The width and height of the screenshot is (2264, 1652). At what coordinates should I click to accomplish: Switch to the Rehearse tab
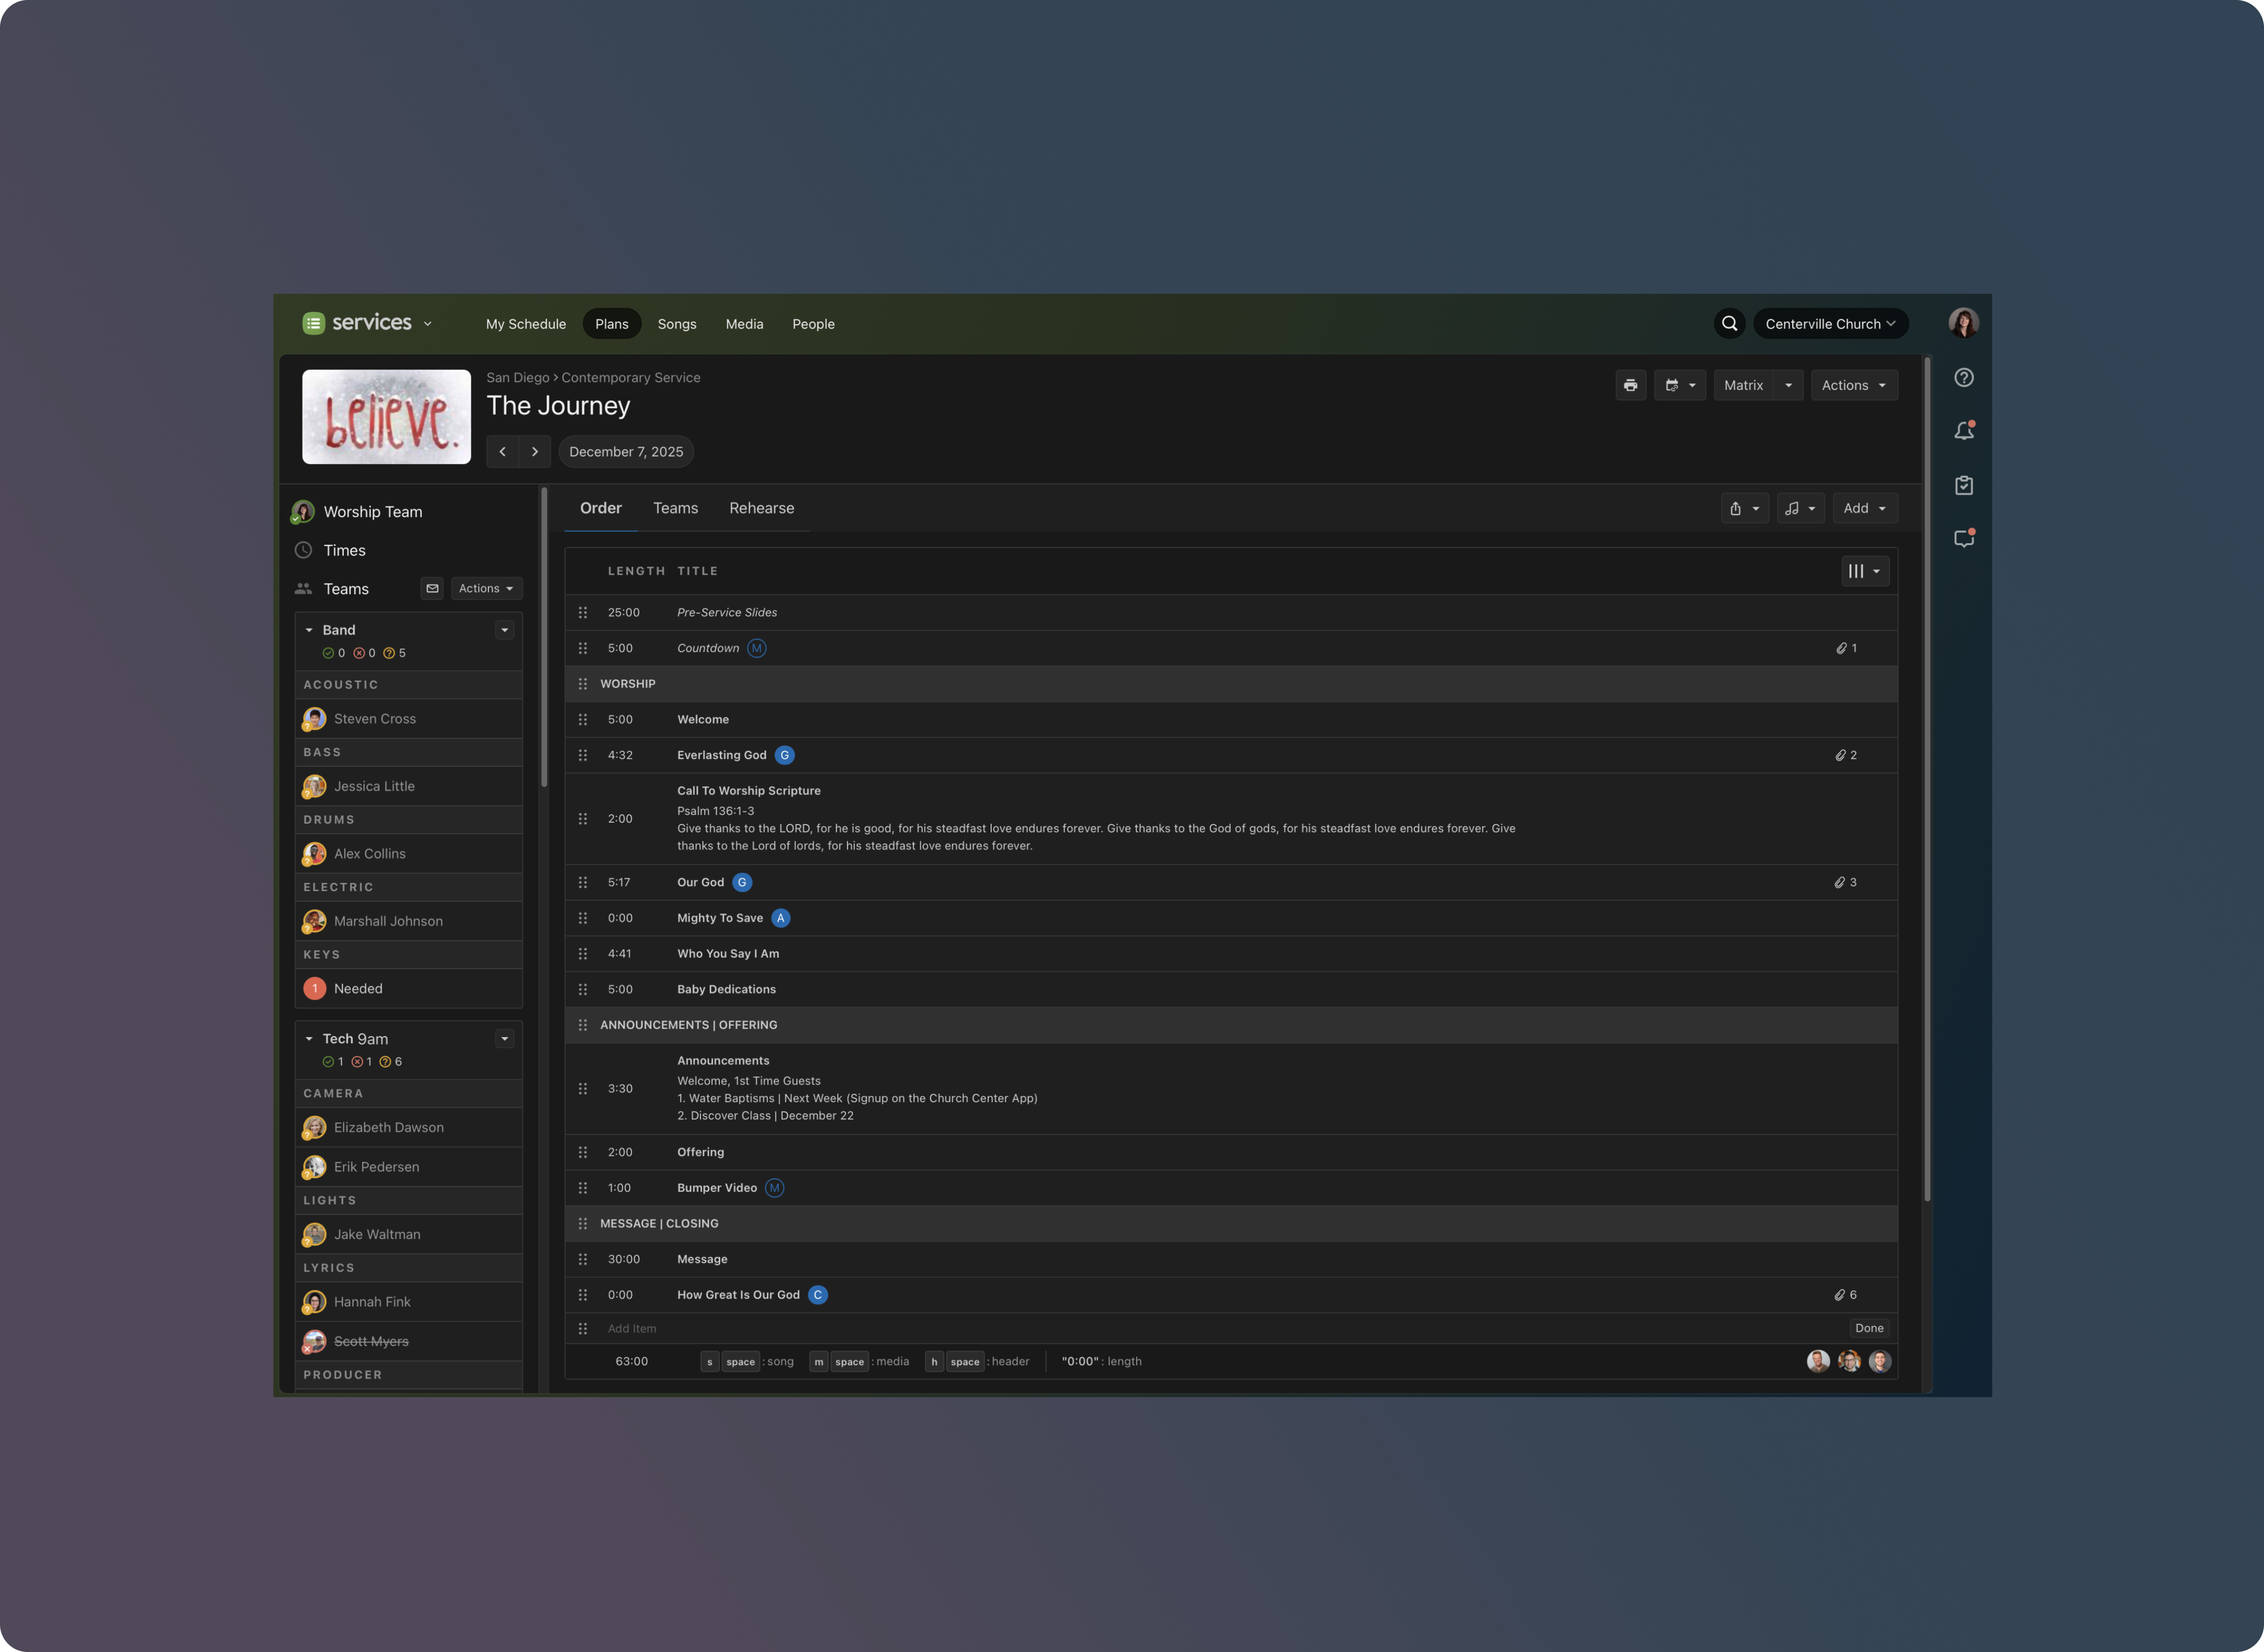pyautogui.click(x=761, y=508)
